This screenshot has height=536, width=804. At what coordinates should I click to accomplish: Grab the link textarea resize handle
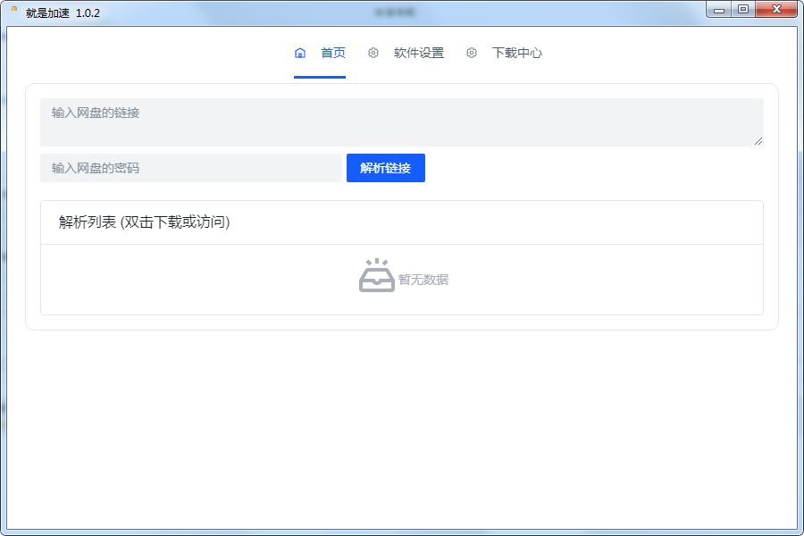758,141
